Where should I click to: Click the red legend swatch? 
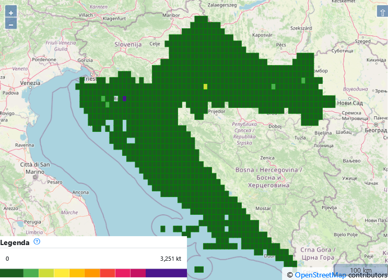107,273
